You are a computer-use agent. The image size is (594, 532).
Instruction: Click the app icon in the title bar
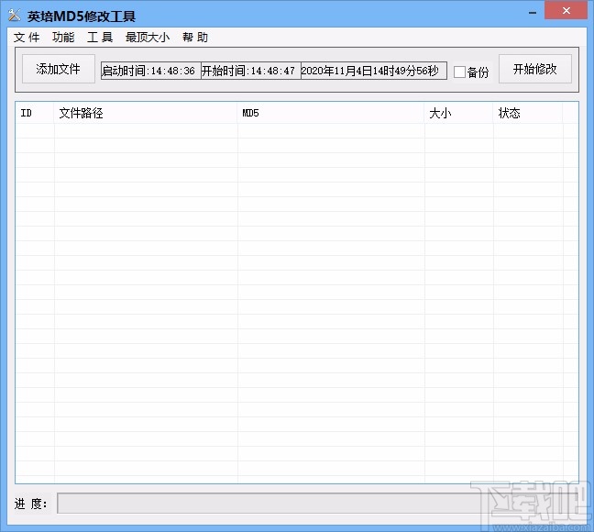[x=15, y=16]
